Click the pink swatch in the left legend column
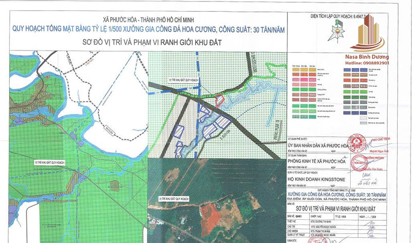Viewport: 412px width, 243px height. pyautogui.click(x=296, y=79)
